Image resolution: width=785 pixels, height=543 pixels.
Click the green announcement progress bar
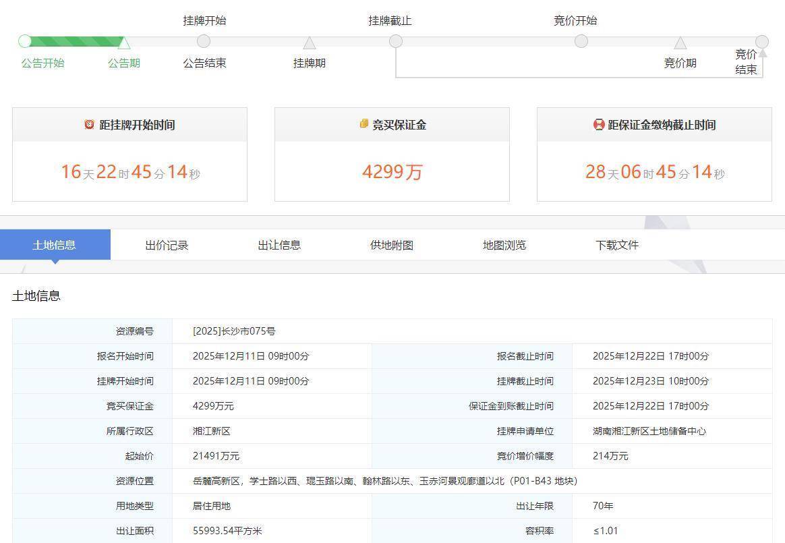(x=74, y=41)
